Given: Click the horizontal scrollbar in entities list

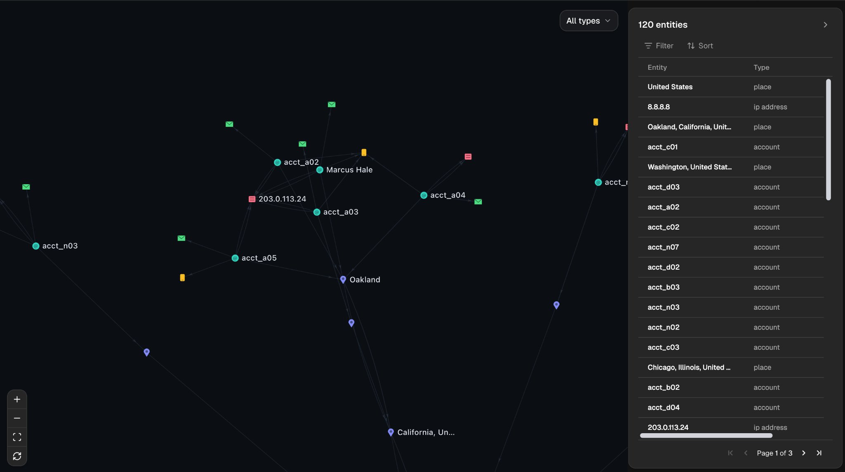Looking at the screenshot, I should click(x=706, y=436).
